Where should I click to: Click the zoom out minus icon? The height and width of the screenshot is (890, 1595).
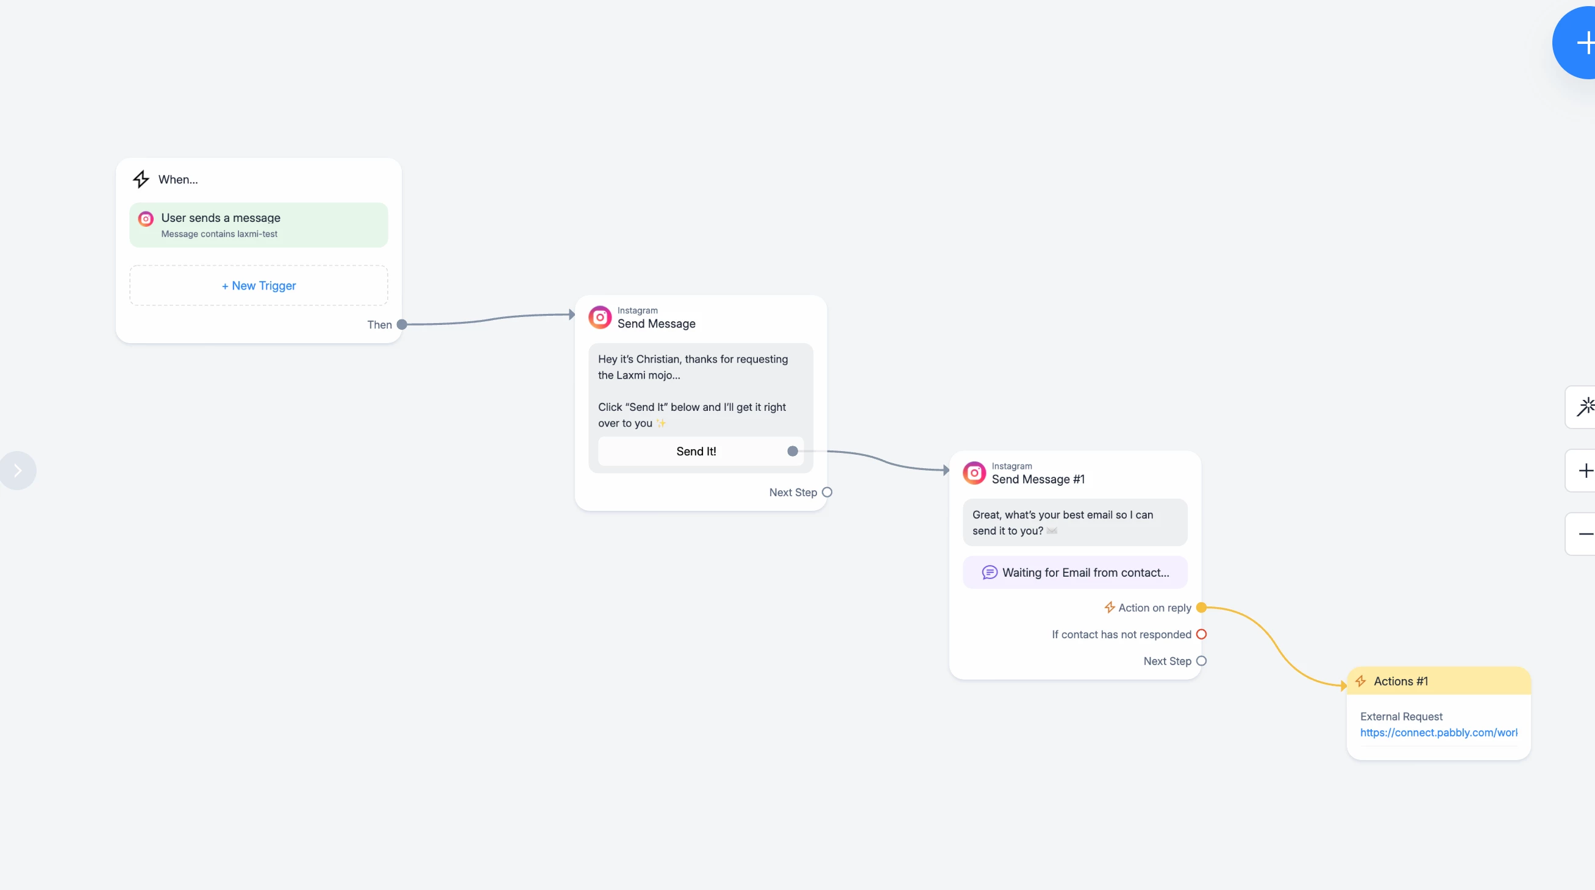tap(1585, 534)
